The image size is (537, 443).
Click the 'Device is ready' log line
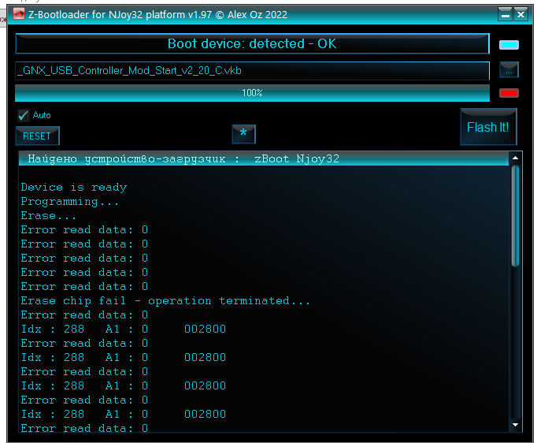[73, 188]
